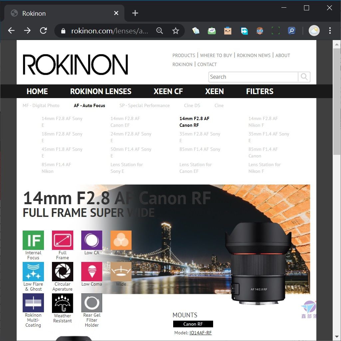Click the Rokinon Multi-Coating icon
The height and width of the screenshot is (341, 341).
point(33,303)
